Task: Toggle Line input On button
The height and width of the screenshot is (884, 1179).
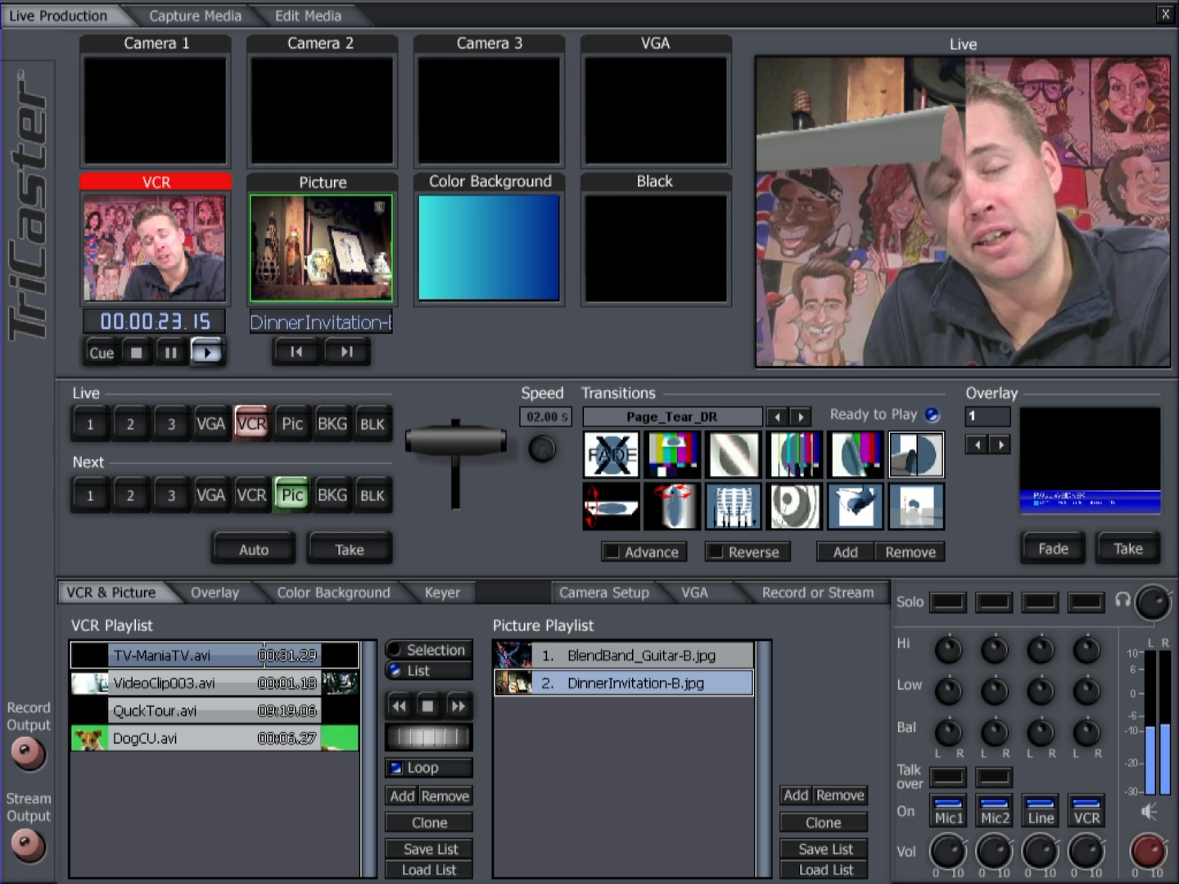Action: coord(1040,810)
